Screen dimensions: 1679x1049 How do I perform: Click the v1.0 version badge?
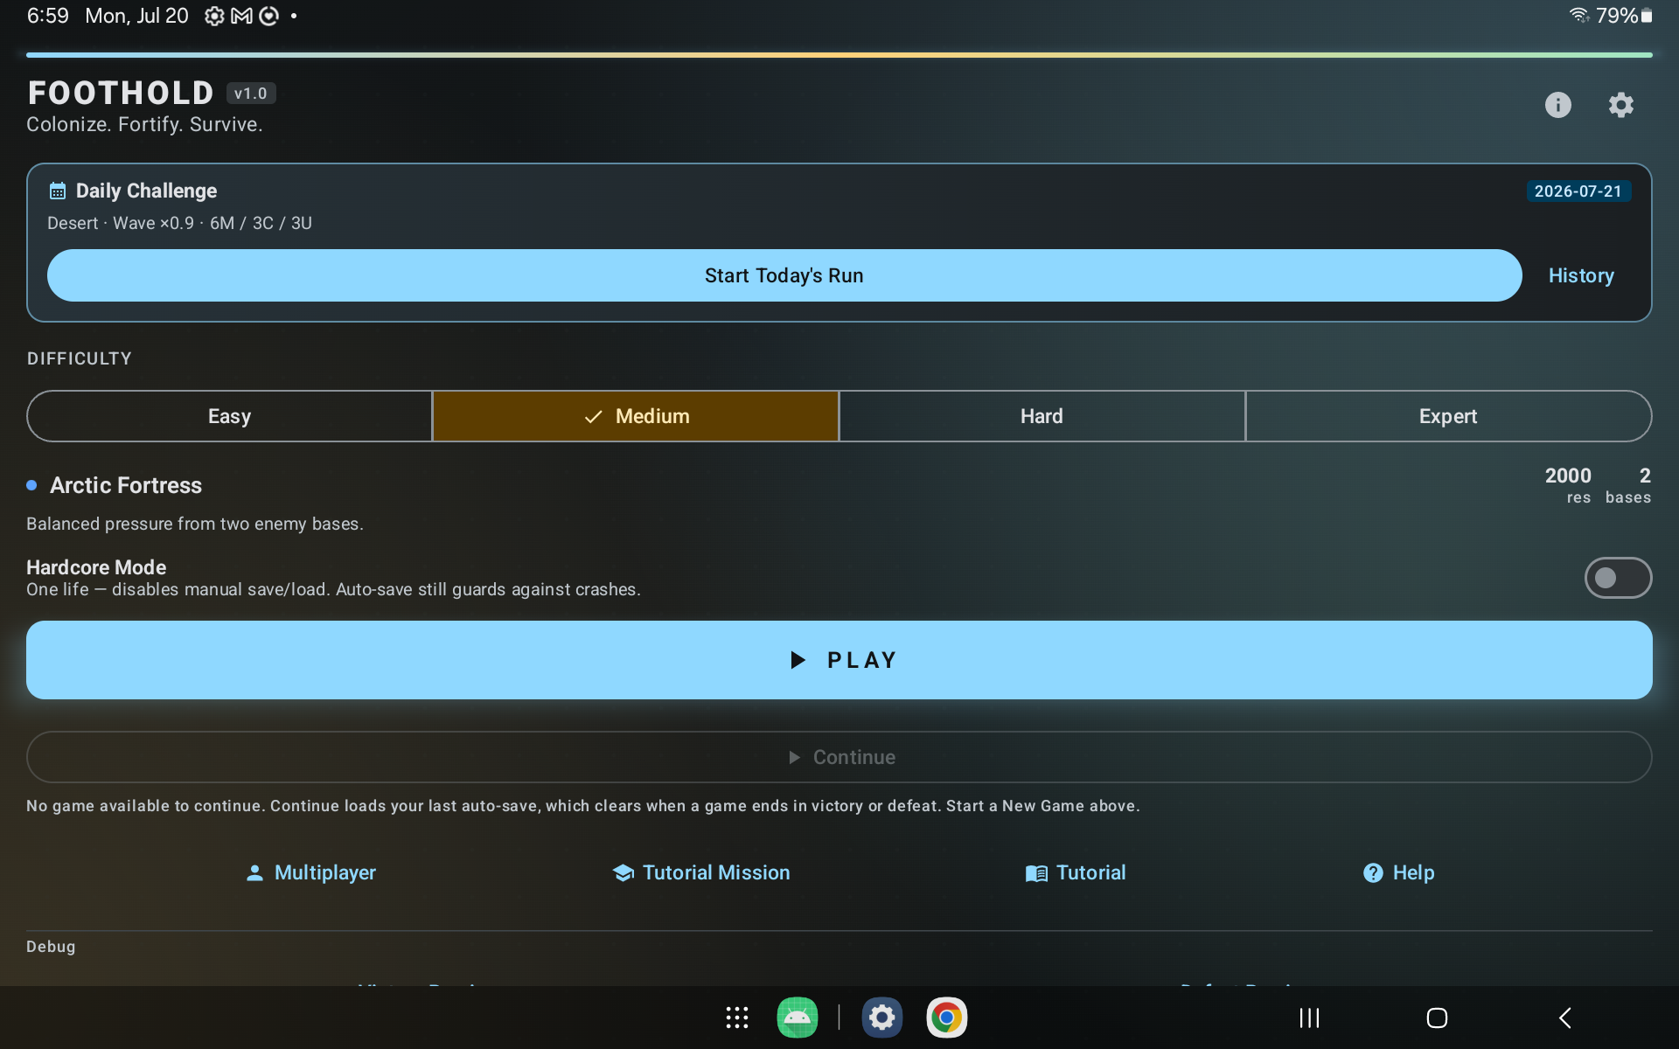[x=251, y=94]
